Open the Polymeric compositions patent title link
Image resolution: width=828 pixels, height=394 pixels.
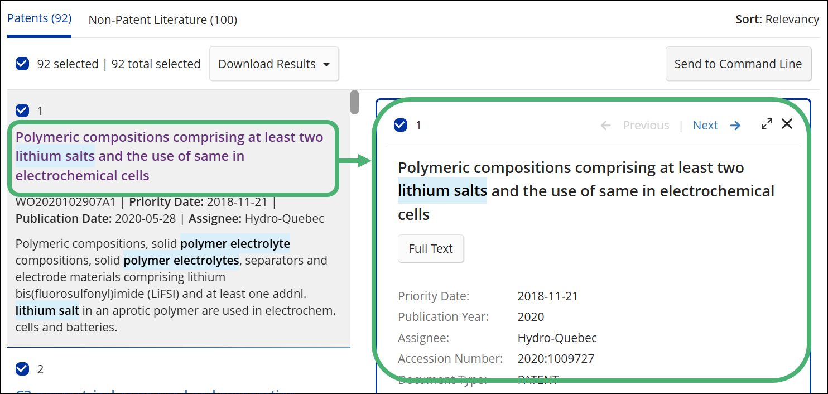pyautogui.click(x=170, y=156)
